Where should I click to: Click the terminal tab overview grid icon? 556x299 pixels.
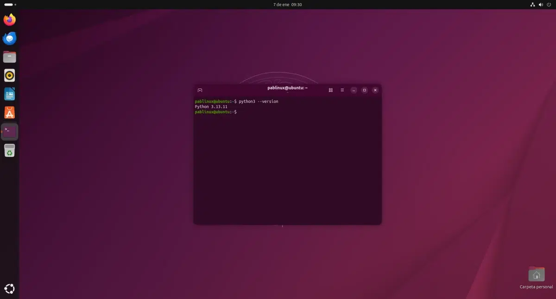[x=330, y=90]
